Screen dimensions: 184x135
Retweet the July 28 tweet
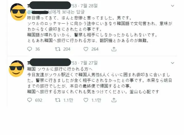pos(58,49)
